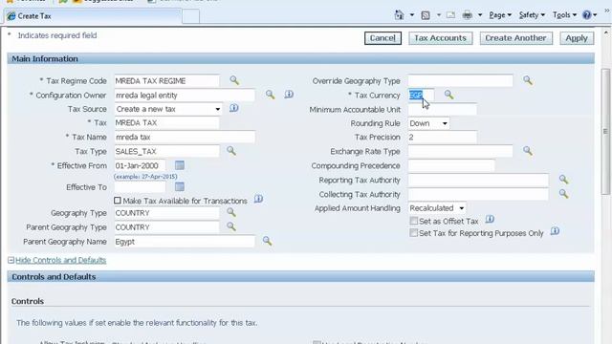Screen dimensions: 612x344
Task: Open Tax Regime Code search lookup
Action: tap(234, 80)
